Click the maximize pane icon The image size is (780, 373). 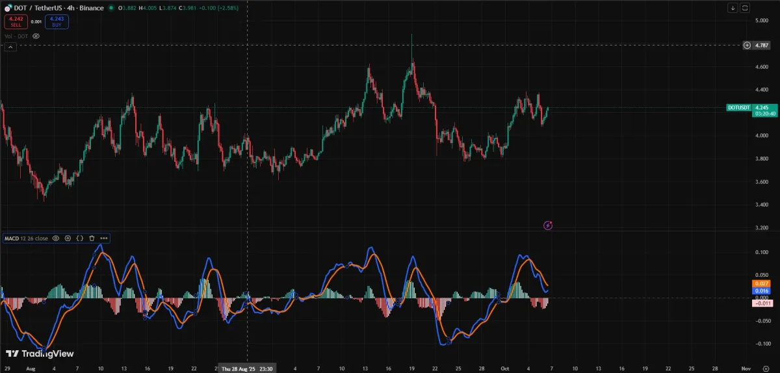click(745, 8)
